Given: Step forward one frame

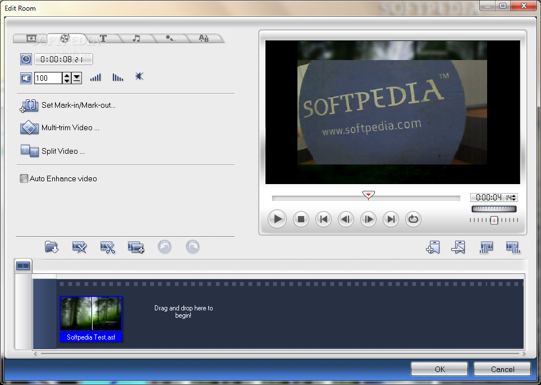Looking at the screenshot, I should coord(368,219).
